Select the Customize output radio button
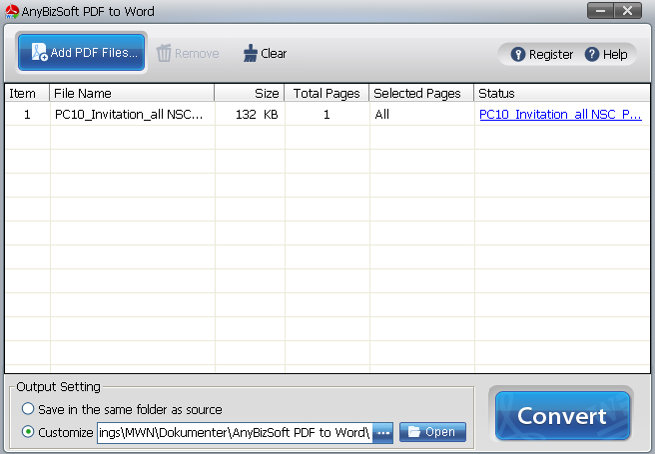Screen dimensions: 655x454 click(28, 431)
